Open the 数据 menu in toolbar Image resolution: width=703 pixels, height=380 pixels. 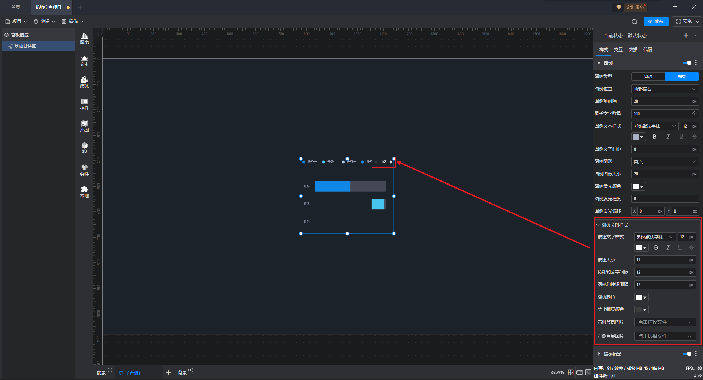pos(45,22)
